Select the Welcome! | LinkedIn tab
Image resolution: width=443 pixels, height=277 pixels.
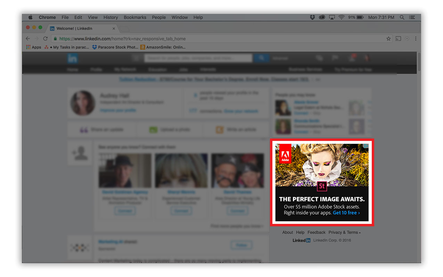point(83,28)
